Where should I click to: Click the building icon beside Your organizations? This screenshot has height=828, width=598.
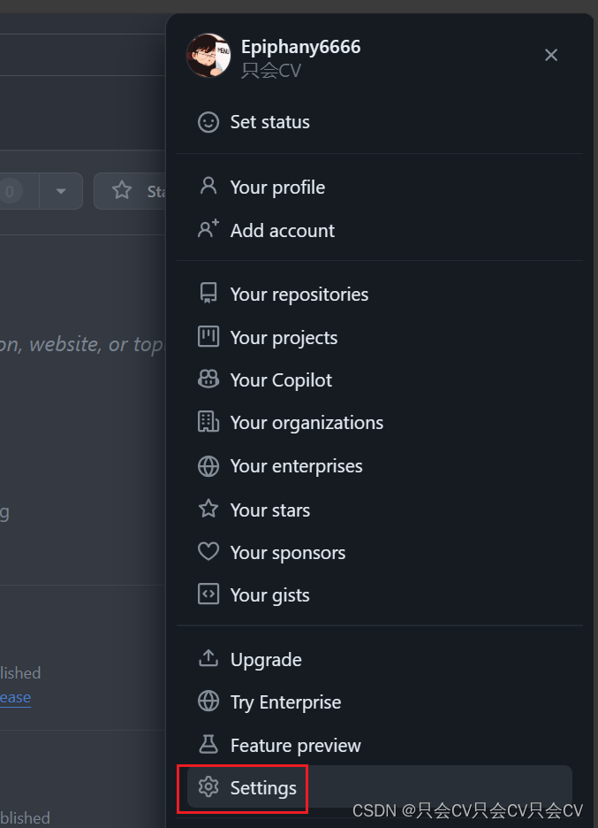(208, 422)
